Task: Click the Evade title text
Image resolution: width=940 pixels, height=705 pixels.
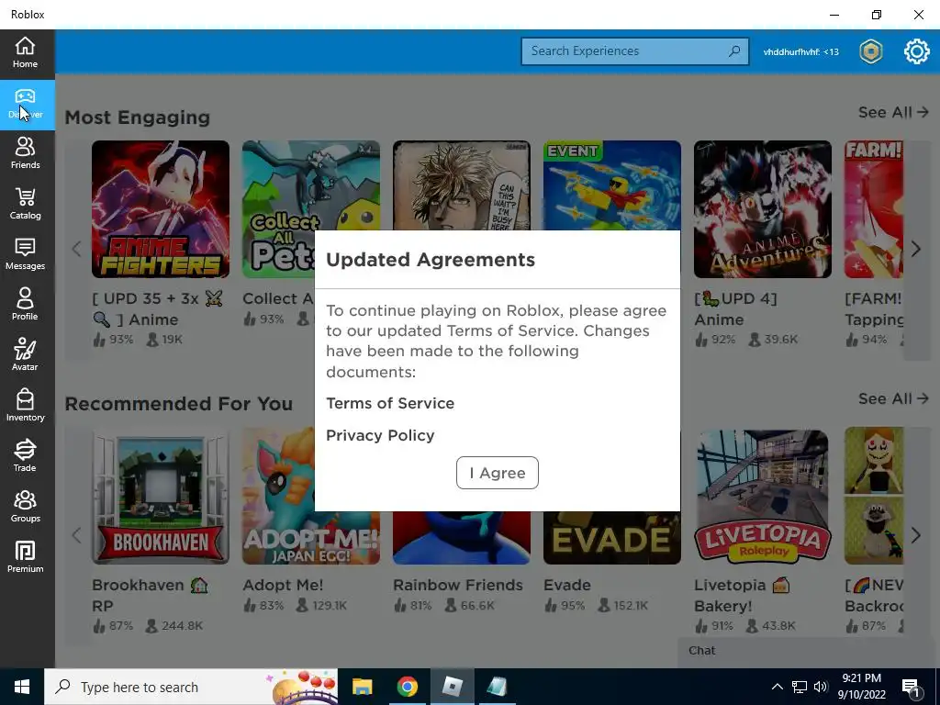Action: tap(567, 585)
